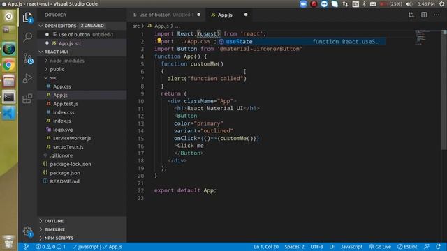Open the Bluetooth indicator in top panel

click(364, 4)
